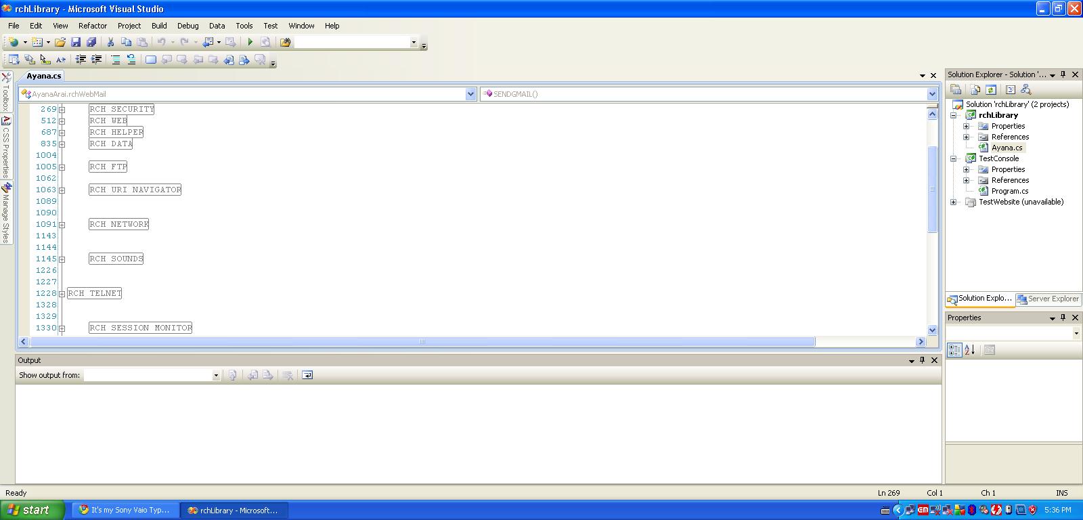1083x520 pixels.
Task: Click the editor horizontal scrollbar thumb
Action: (x=422, y=341)
